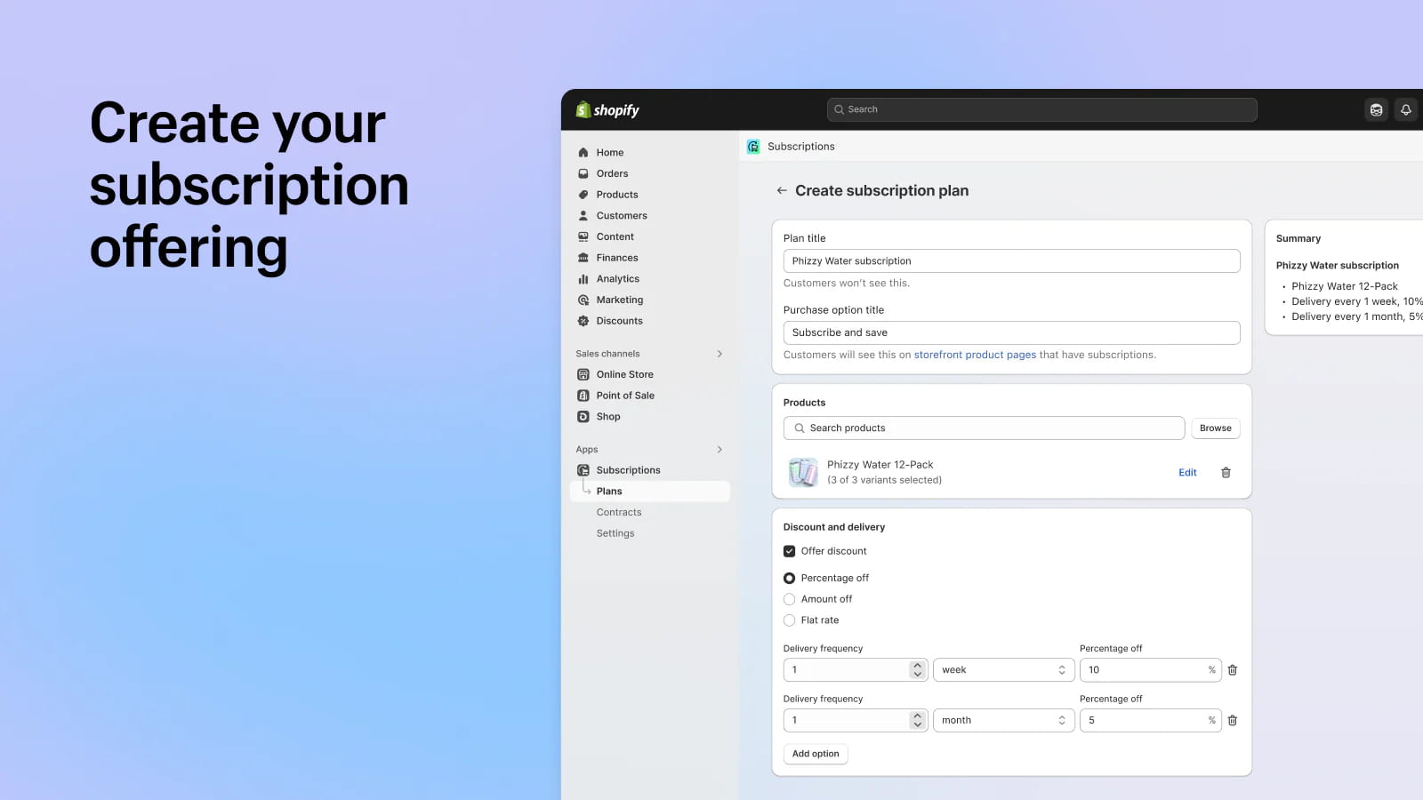Screen dimensions: 1423x800
Task: Click the Subscriptions app icon in the sidebar
Action: point(583,470)
